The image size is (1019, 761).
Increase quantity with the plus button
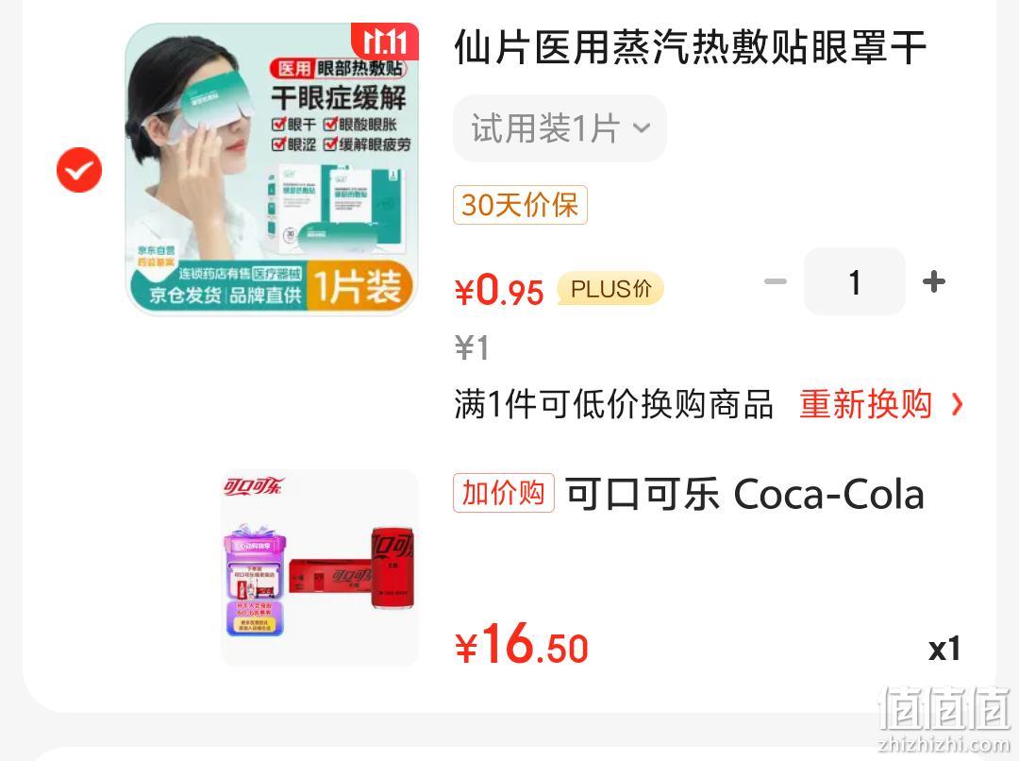(934, 281)
